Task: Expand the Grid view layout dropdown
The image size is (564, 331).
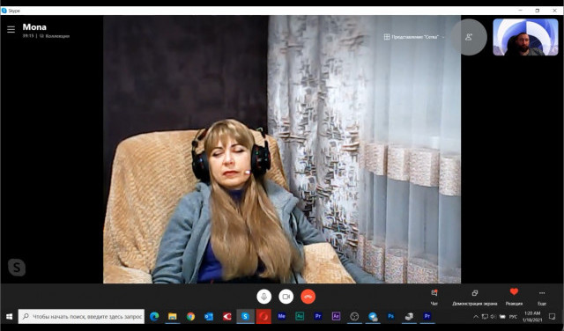Action: point(414,37)
